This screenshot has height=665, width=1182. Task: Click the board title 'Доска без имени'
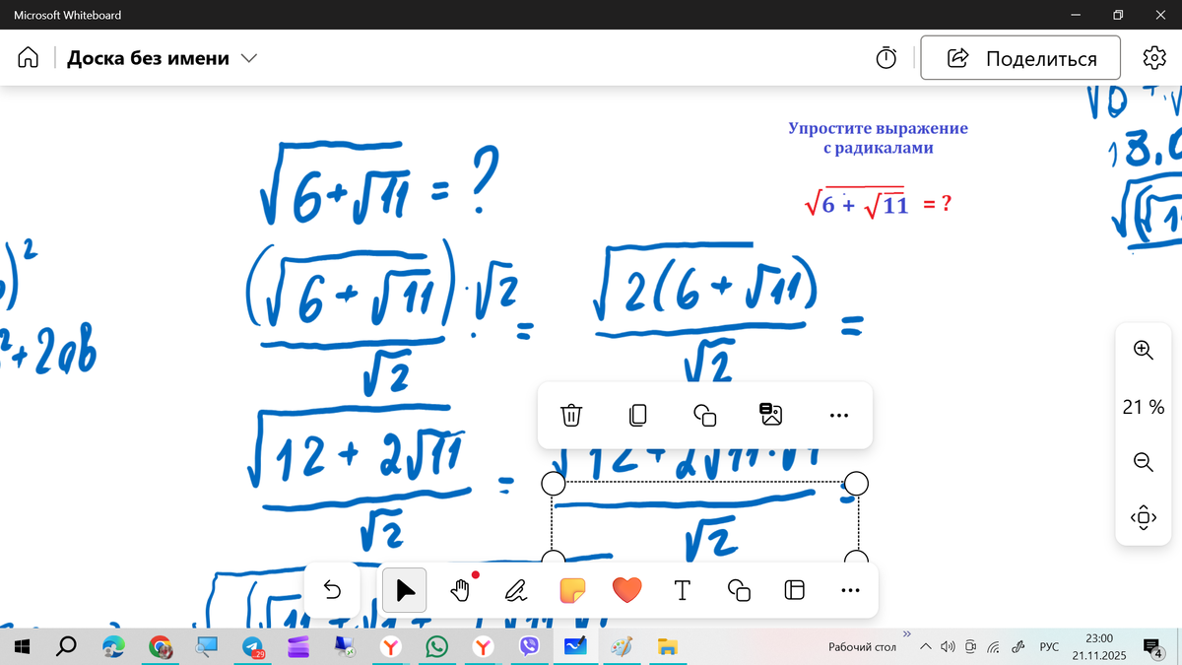[148, 58]
